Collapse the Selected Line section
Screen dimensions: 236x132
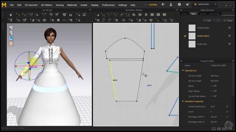183,71
